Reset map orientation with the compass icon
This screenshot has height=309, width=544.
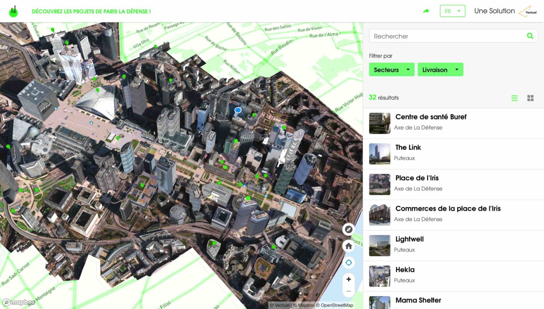[x=348, y=229]
